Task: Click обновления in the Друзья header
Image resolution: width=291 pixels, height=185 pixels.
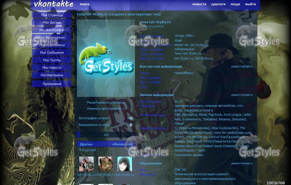Action: click(x=122, y=144)
